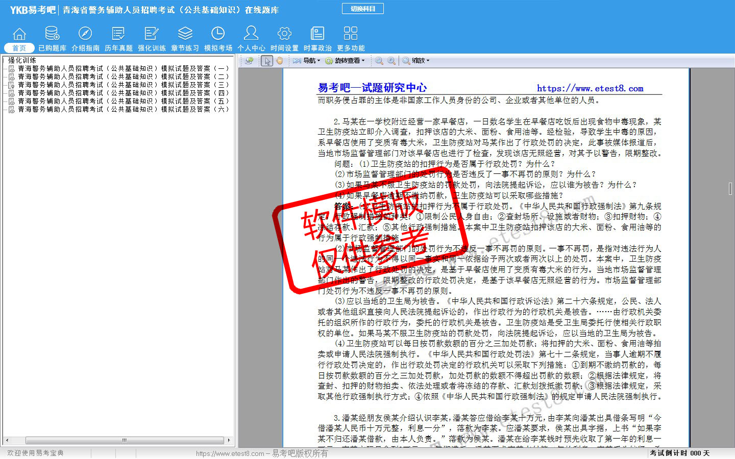Select mock test 模拟试题及答案（三）

[122, 85]
